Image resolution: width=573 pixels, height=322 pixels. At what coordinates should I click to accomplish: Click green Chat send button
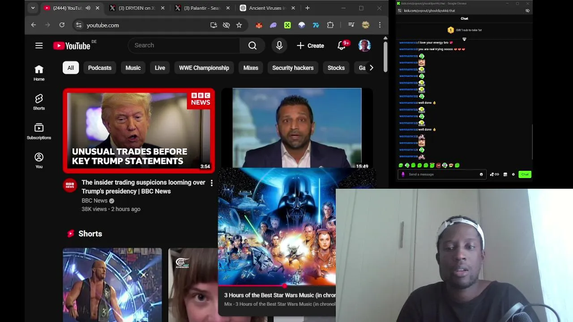pos(525,174)
